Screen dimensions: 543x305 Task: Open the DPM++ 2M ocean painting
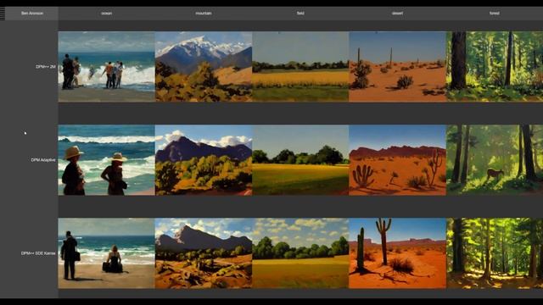106,67
